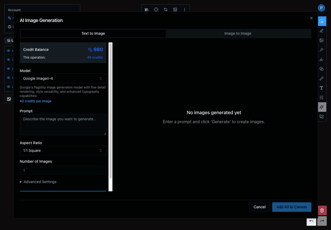This screenshot has width=331, height=230.
Task: Open the library books icon
Action: (x=147, y=10)
